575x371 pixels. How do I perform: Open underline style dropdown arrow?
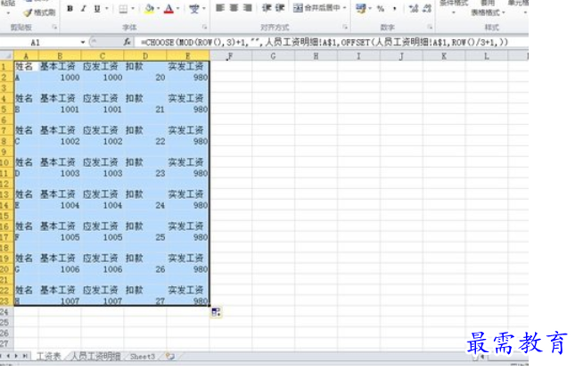coord(107,8)
